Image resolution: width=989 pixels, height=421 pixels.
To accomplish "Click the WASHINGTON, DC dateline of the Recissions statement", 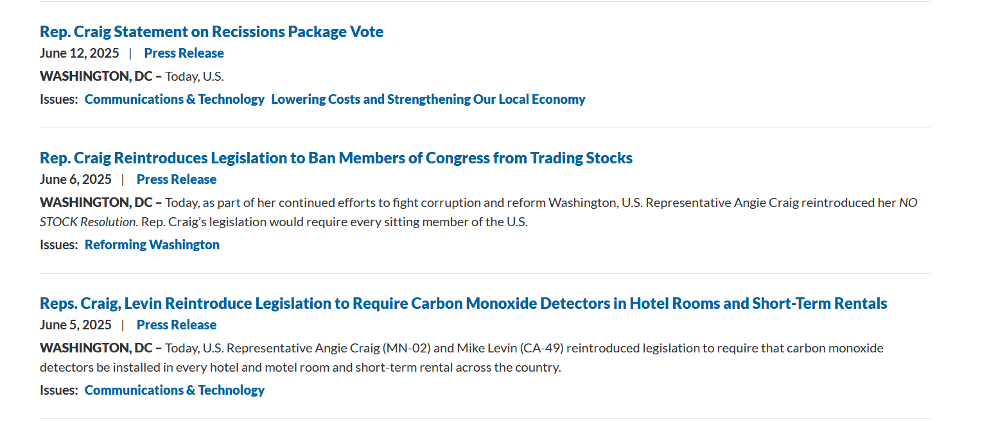I will click(96, 76).
